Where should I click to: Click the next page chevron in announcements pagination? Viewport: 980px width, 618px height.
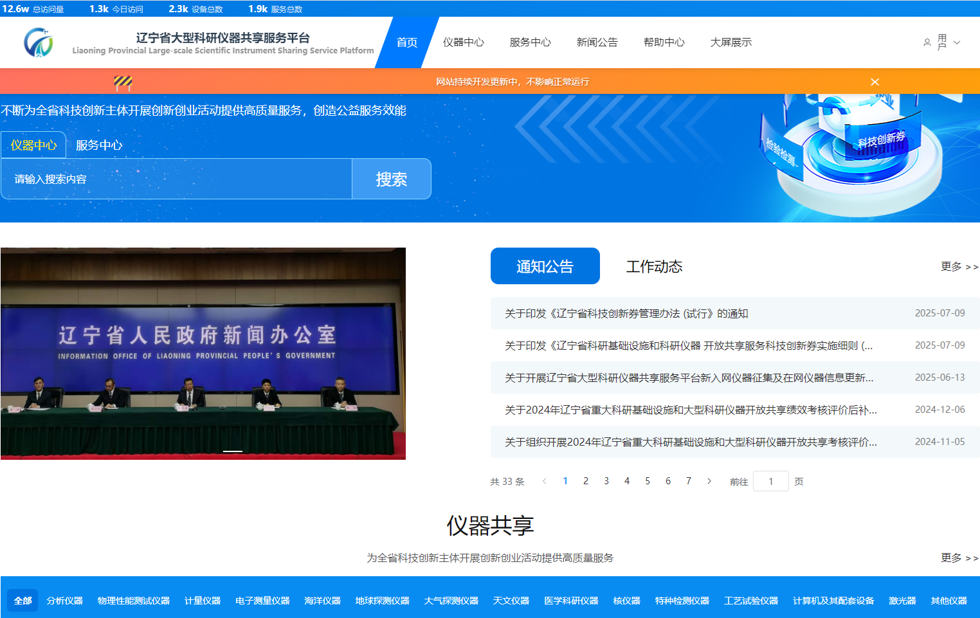(x=709, y=480)
